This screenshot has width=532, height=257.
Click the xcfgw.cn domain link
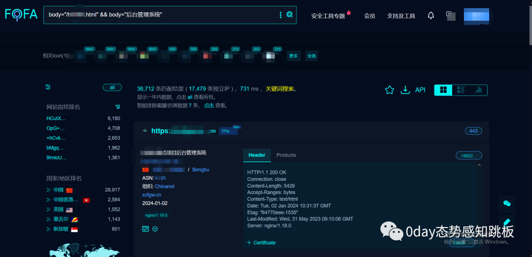(152, 194)
